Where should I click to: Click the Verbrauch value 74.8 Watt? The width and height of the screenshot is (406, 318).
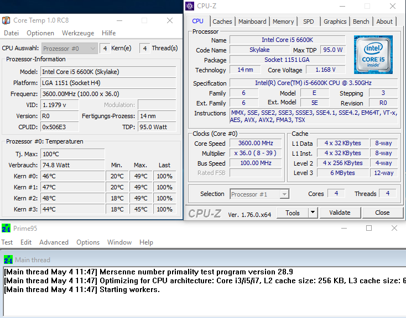[72, 165]
